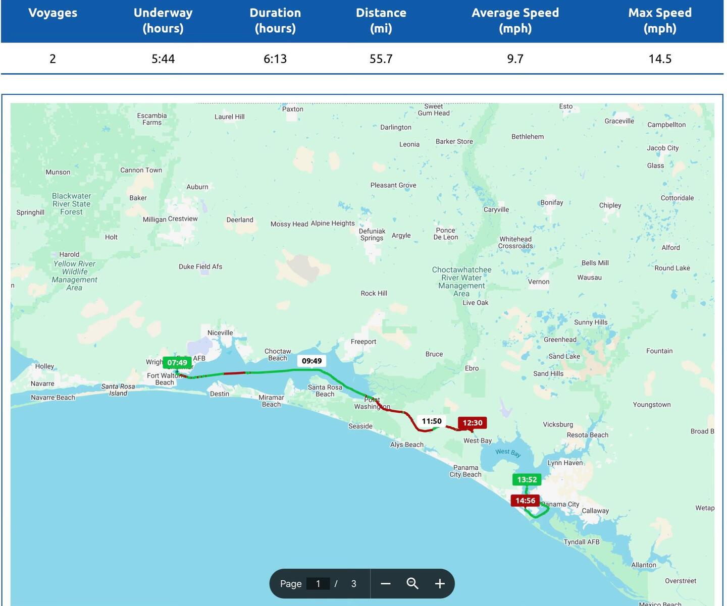Click the 55.7 distance value cell
Image resolution: width=727 pixels, height=606 pixels.
click(381, 59)
